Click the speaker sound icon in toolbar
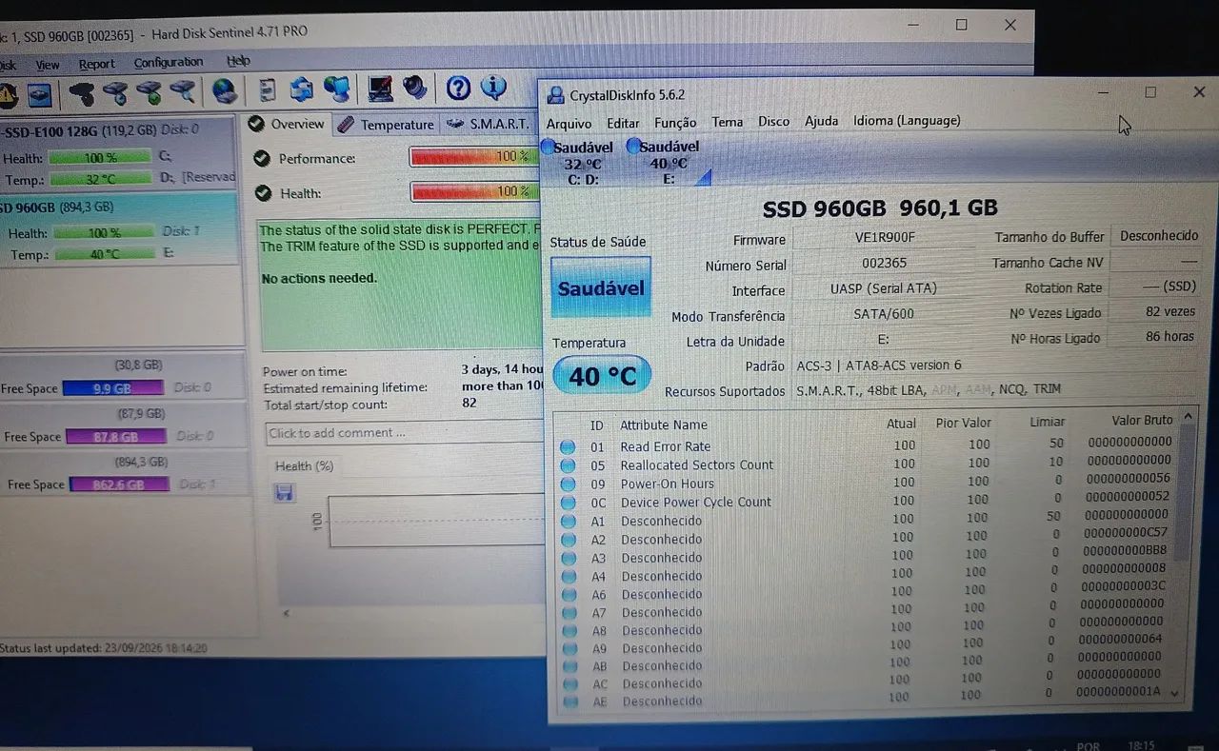 (414, 89)
